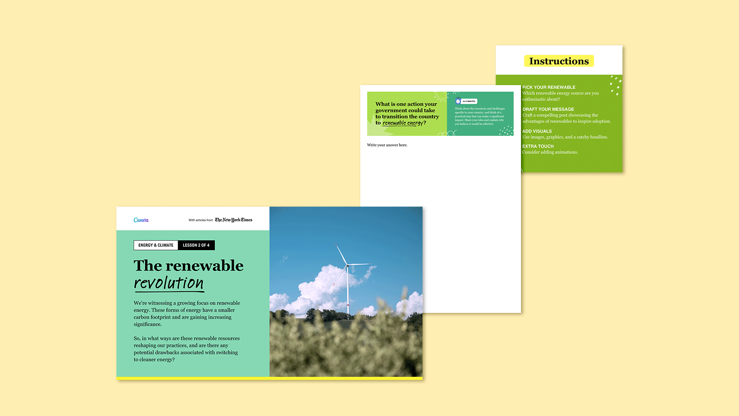Click the 10-15 MINUTES timer badge
This screenshot has height=416, width=739.
pos(469,101)
